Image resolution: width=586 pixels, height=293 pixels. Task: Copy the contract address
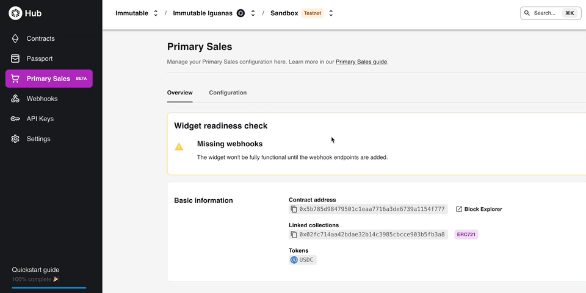click(x=294, y=209)
